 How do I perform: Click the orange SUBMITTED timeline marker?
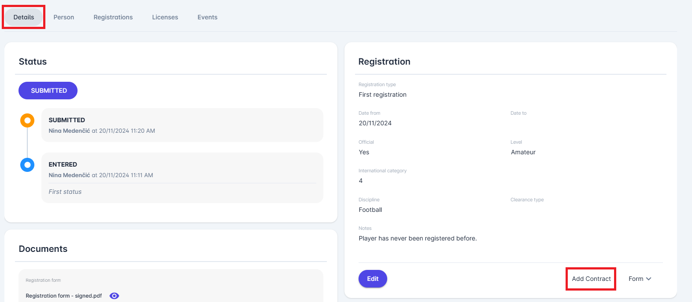pos(27,120)
